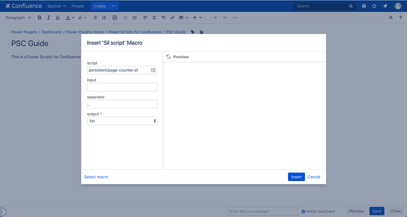Open the notifications icon
The width and height of the screenshot is (407, 217).
(385, 6)
